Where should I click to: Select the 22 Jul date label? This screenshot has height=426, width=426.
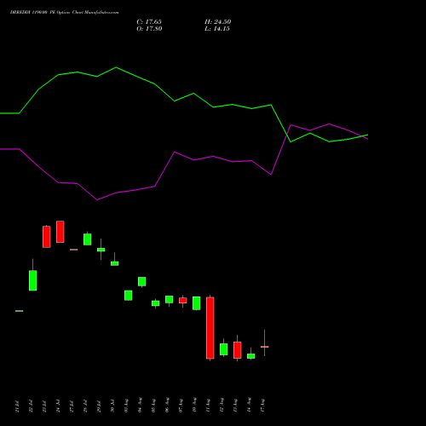(x=31, y=406)
